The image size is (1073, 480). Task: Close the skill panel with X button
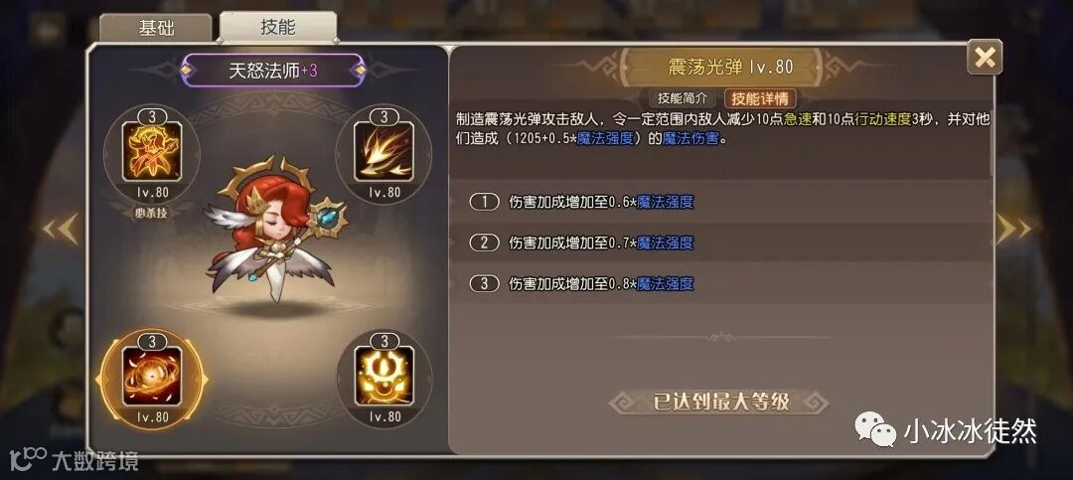984,58
